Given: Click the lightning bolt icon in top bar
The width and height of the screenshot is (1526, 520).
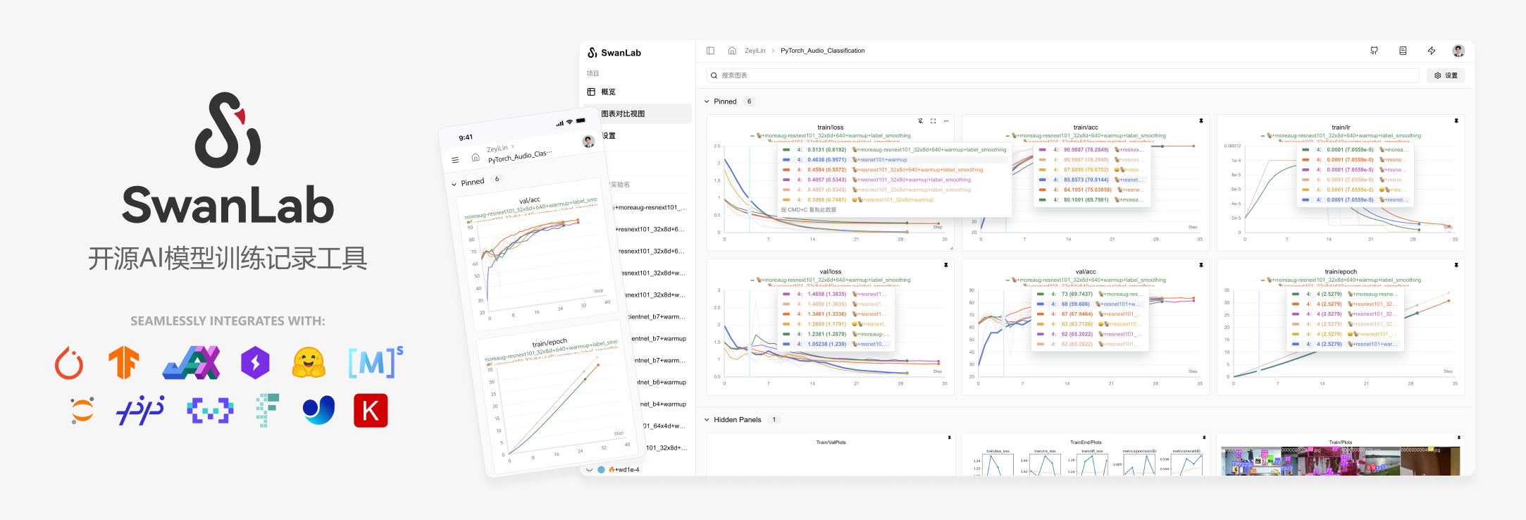Looking at the screenshot, I should [1432, 51].
